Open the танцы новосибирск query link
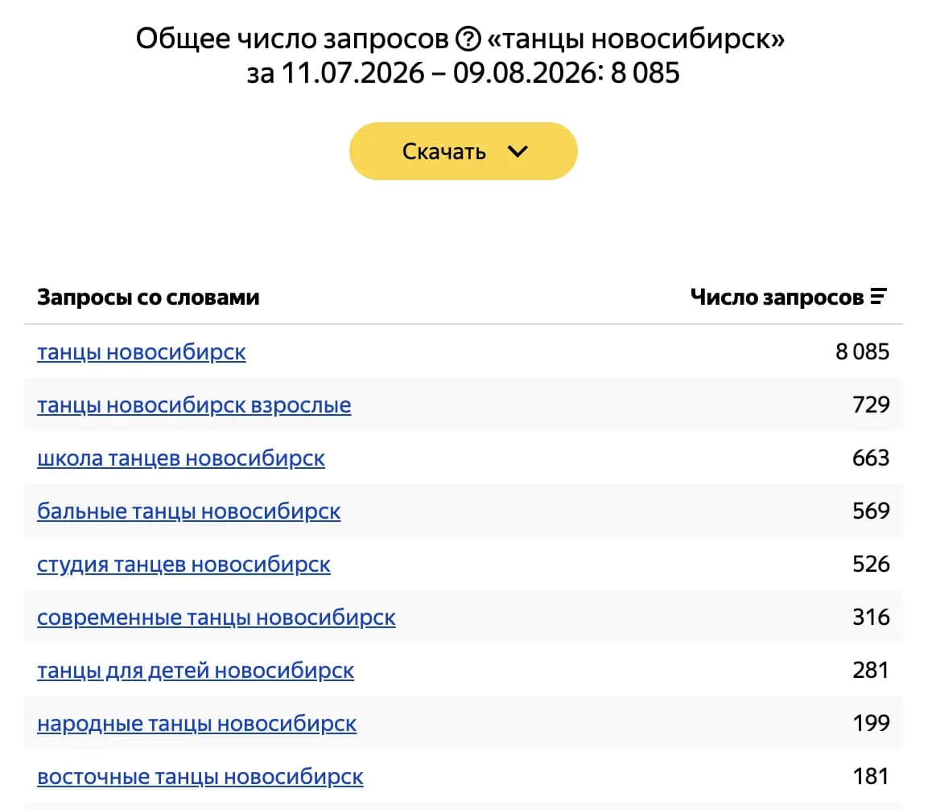 pyautogui.click(x=142, y=352)
